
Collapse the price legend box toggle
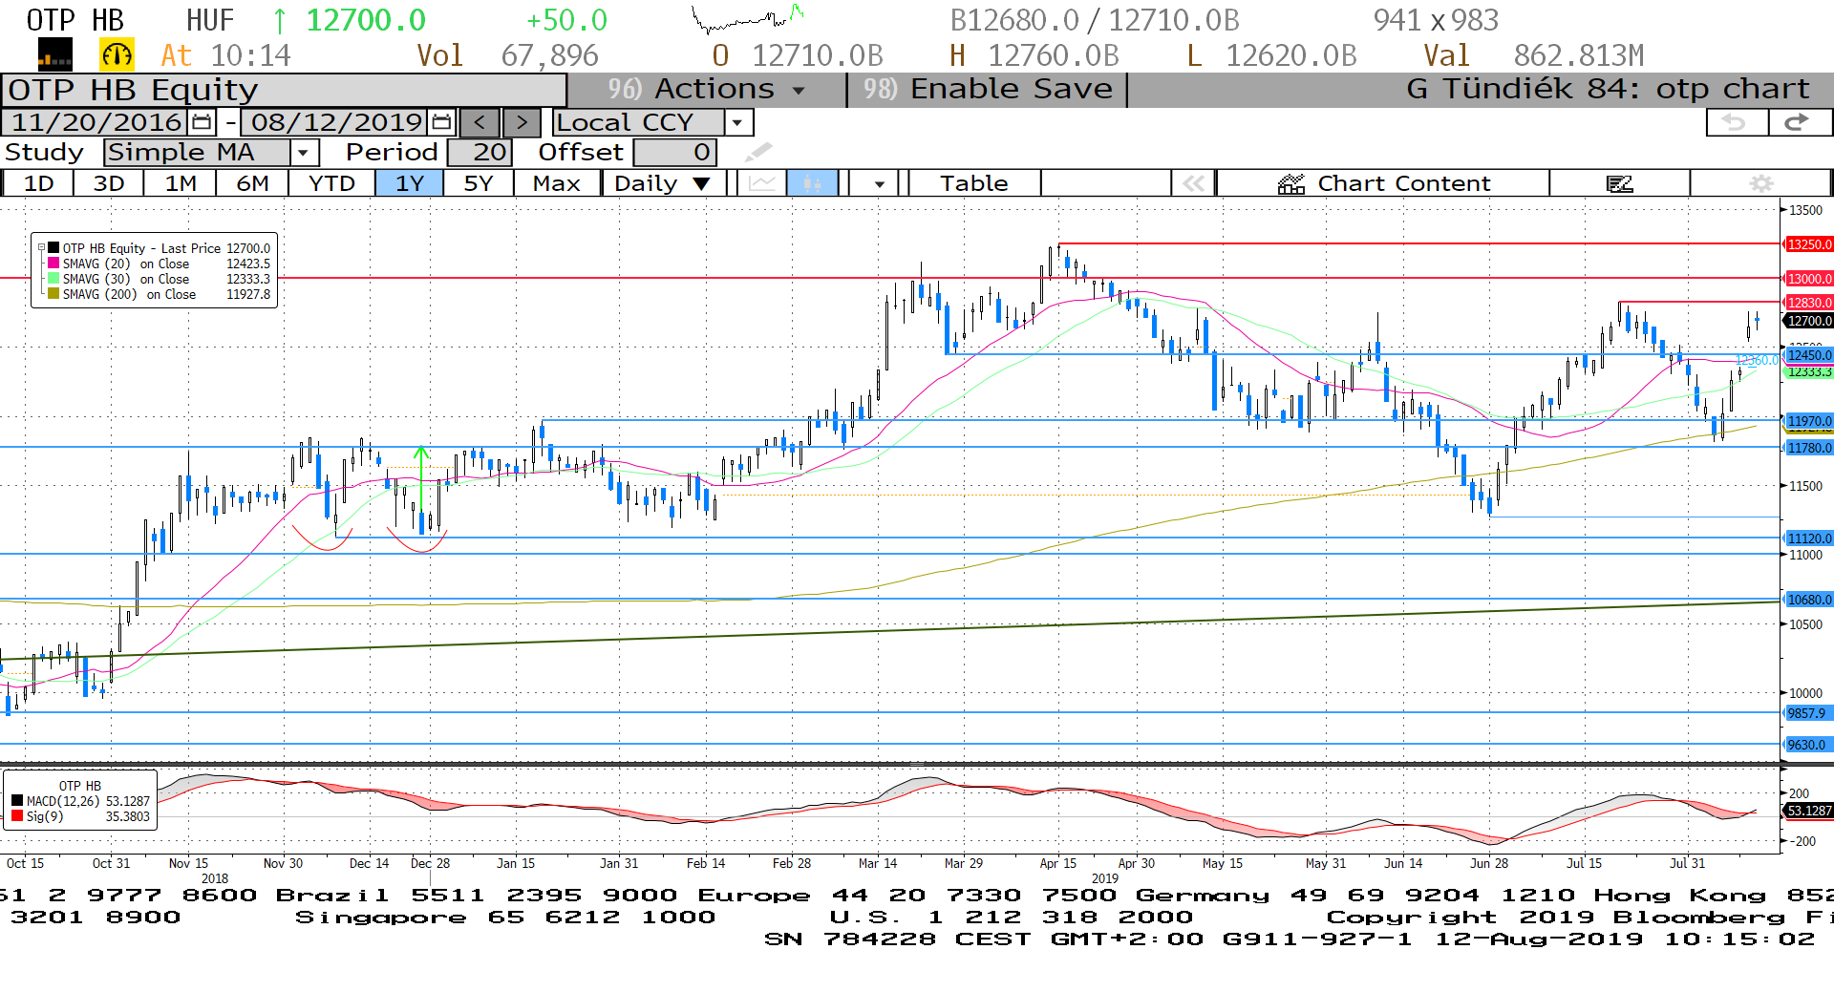[x=41, y=247]
